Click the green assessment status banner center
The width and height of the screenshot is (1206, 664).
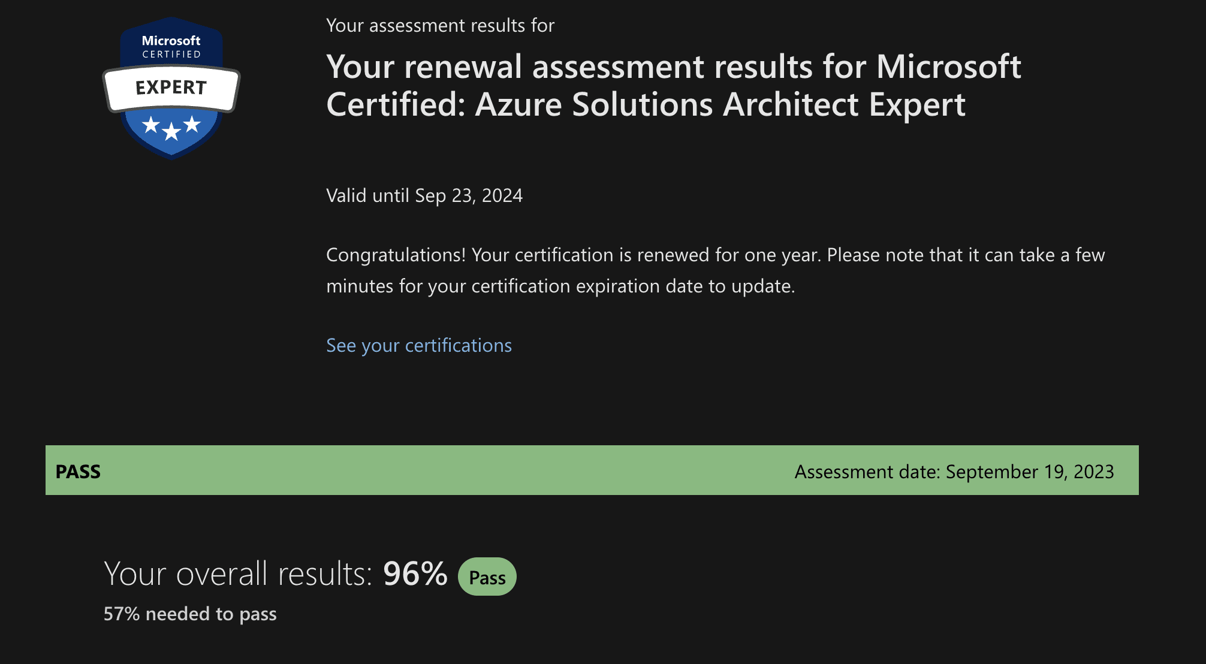592,470
